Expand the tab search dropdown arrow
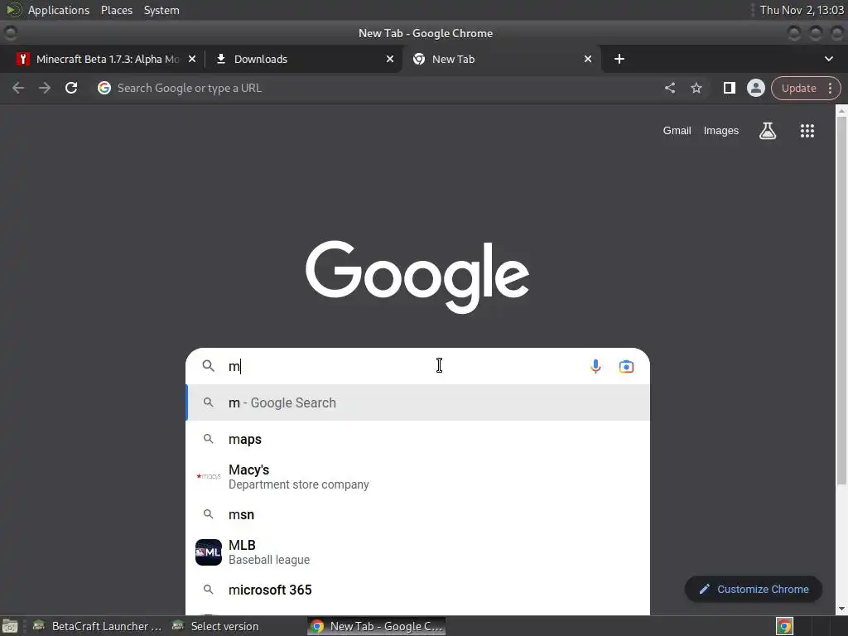Image resolution: width=848 pixels, height=636 pixels. coord(828,59)
